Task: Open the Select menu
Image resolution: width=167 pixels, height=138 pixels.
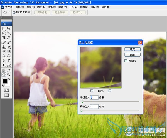Action: (52, 7)
